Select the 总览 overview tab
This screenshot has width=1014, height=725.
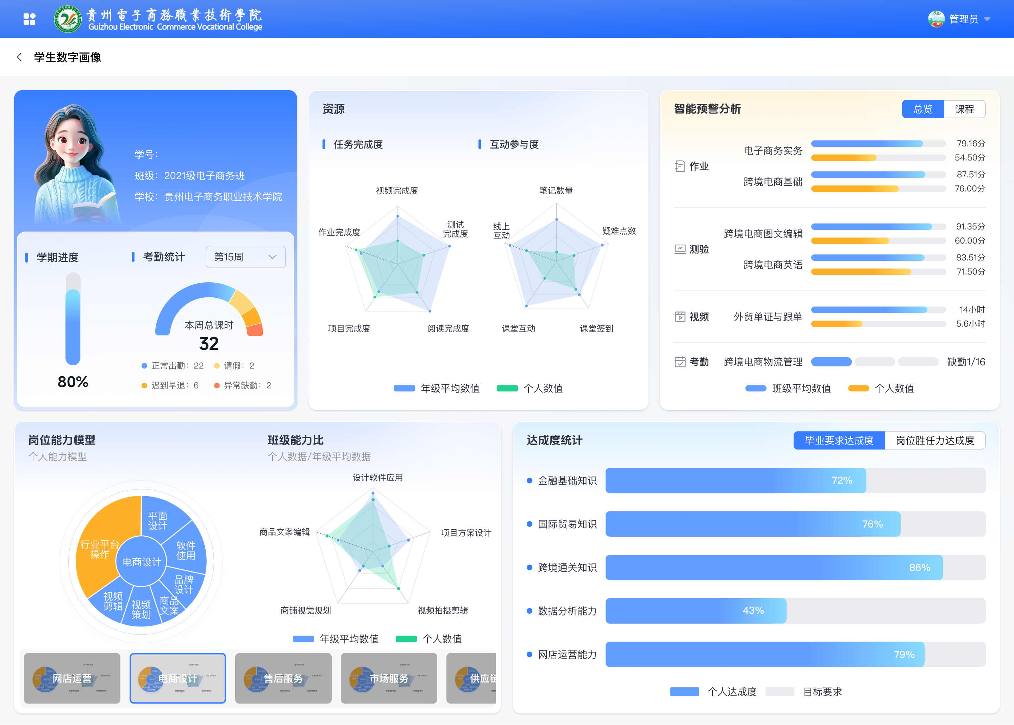pos(923,109)
